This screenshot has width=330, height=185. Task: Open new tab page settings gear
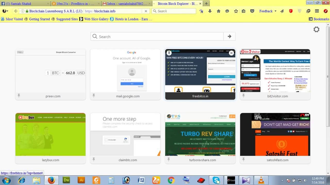click(316, 29)
